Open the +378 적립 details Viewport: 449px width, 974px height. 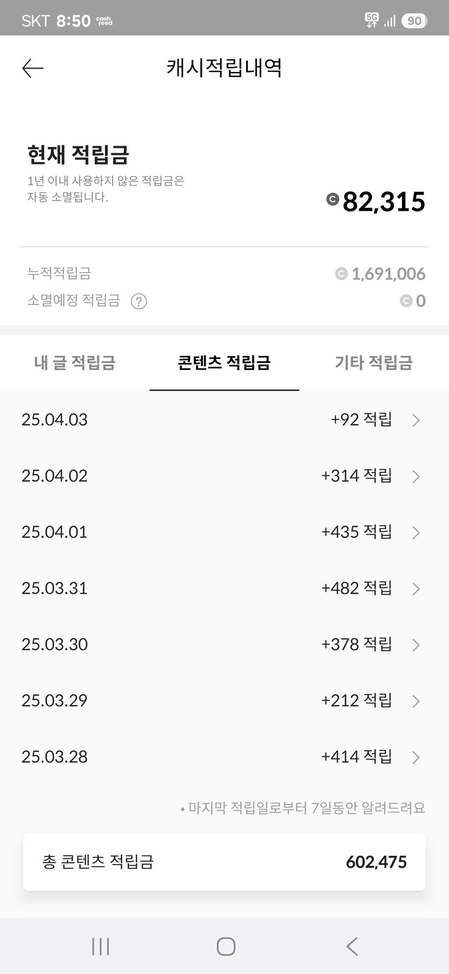point(356,645)
